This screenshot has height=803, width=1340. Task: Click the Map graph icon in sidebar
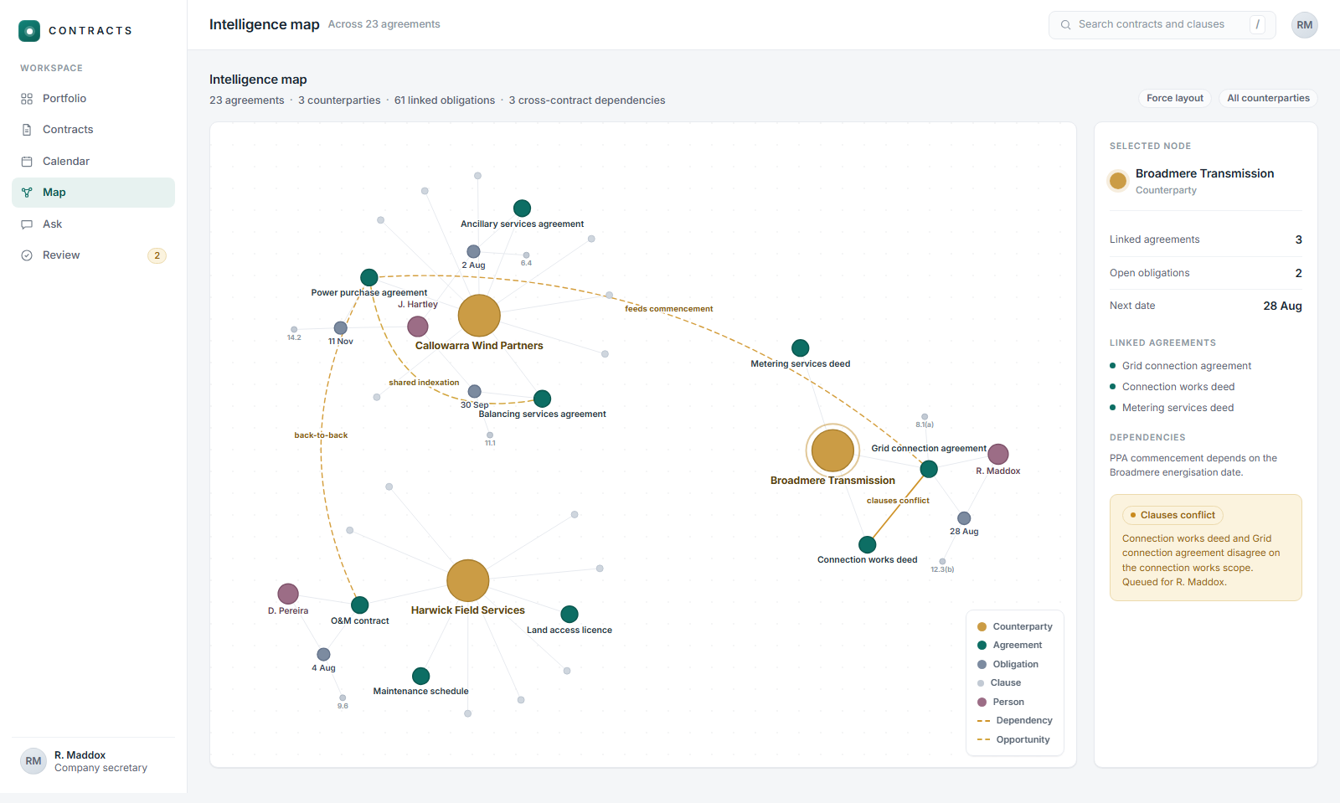pyautogui.click(x=27, y=193)
